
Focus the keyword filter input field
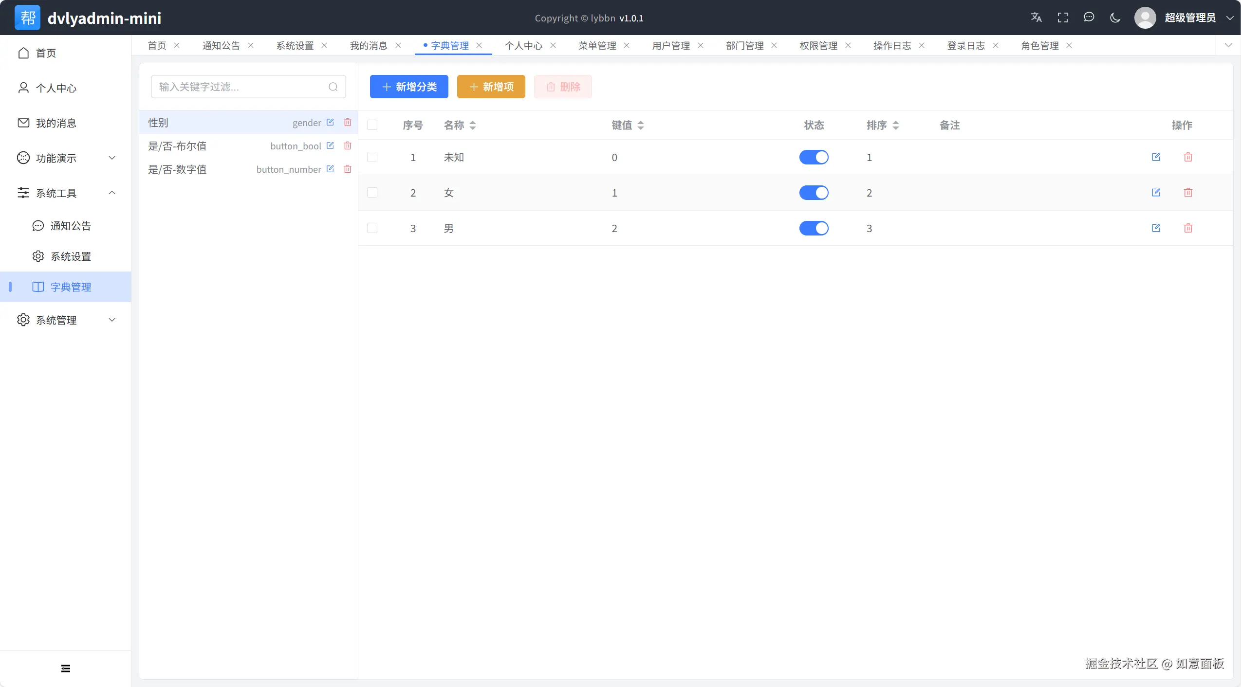(x=242, y=87)
